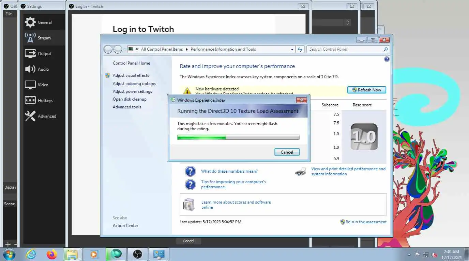This screenshot has width=469, height=261.
Task: Click the add scene plus button in OBS
Action: point(8,244)
